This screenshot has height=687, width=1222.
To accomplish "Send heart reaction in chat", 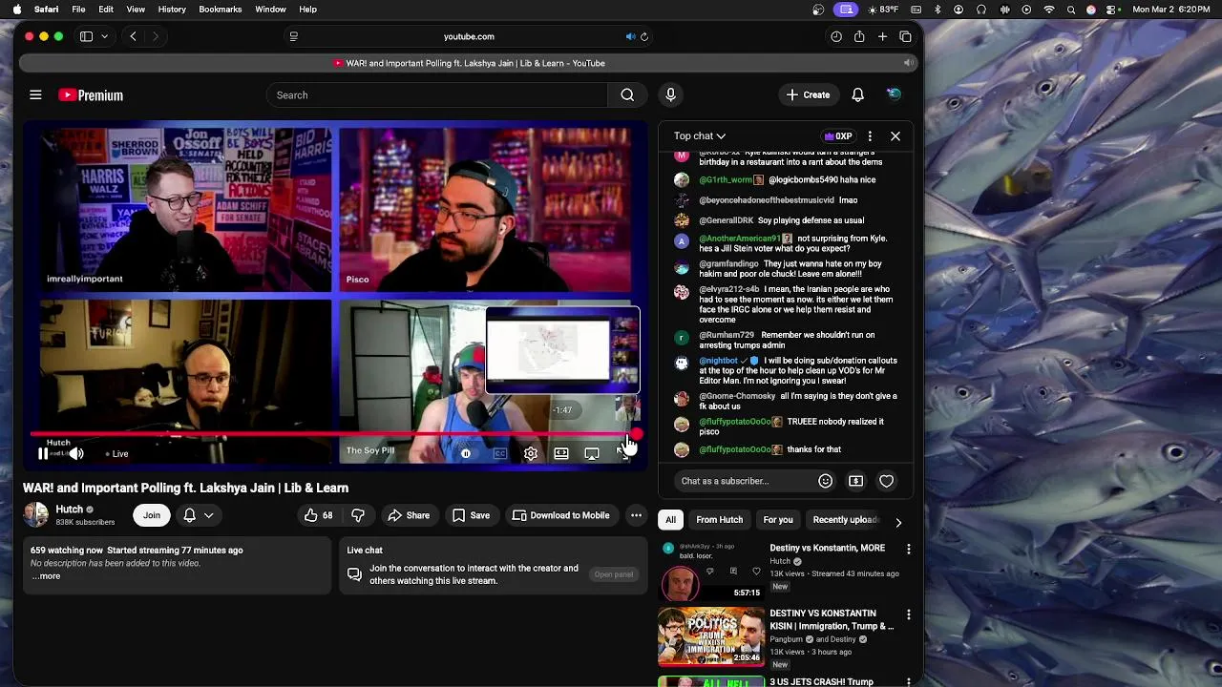I will [886, 481].
